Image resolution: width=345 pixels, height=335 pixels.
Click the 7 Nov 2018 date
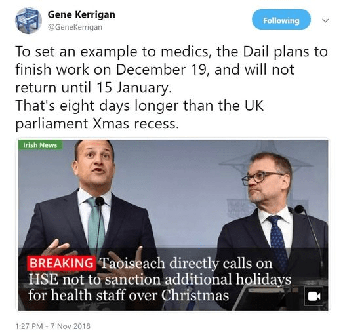70,326
